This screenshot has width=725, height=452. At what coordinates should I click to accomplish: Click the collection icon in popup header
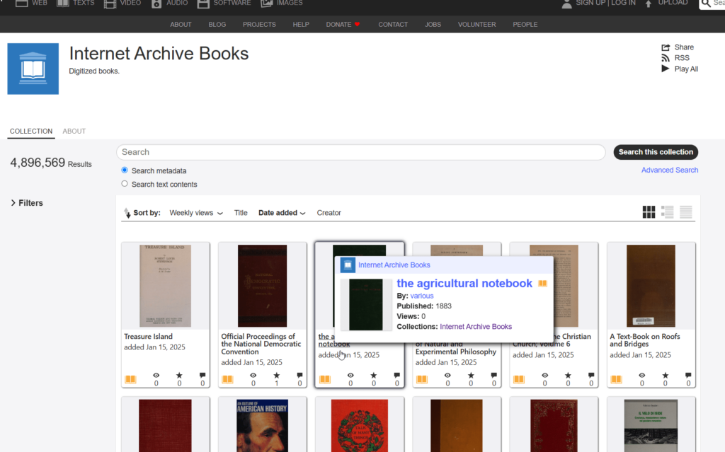pyautogui.click(x=348, y=265)
